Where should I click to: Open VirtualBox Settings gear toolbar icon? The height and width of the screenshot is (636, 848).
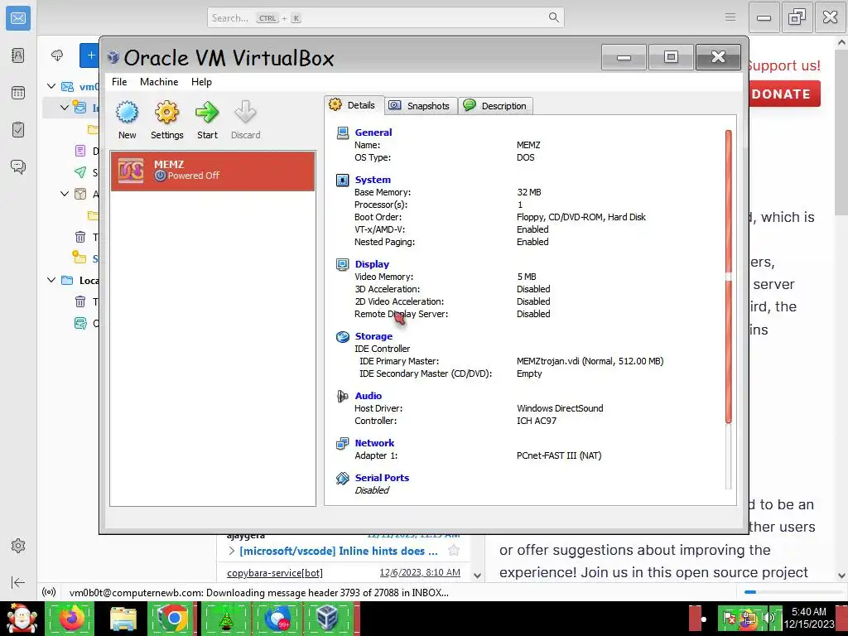(166, 113)
